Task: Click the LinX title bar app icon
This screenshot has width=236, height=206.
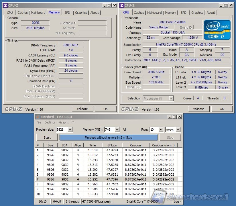Action: click(x=38, y=117)
